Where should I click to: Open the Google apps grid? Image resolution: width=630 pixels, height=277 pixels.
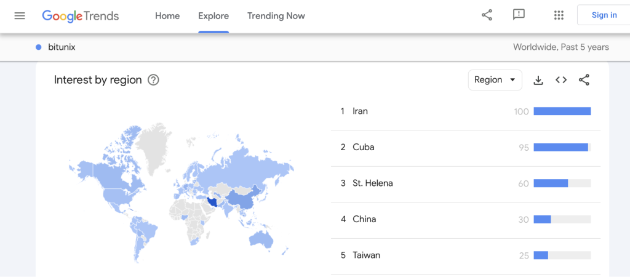559,15
